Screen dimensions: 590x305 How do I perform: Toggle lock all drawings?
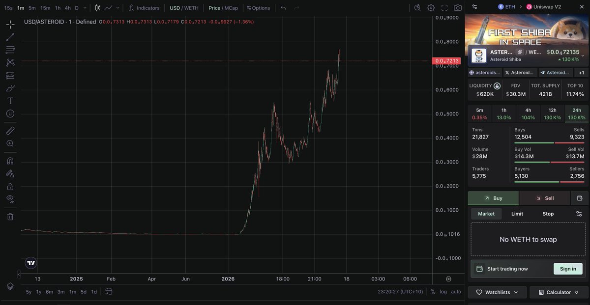[10, 186]
